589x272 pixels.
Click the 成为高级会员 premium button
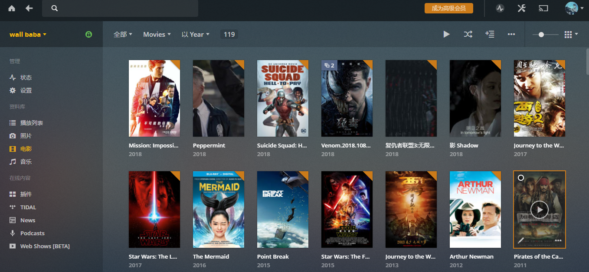pyautogui.click(x=448, y=8)
